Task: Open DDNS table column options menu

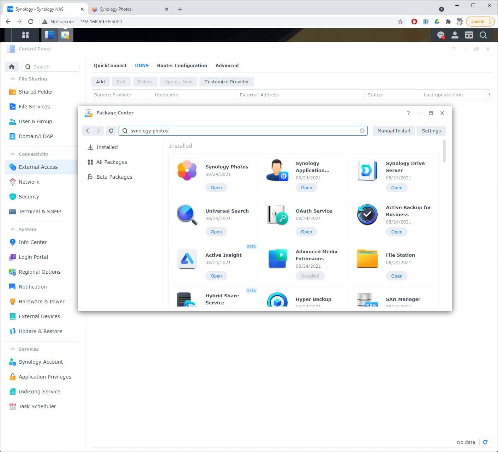Action: [489, 95]
